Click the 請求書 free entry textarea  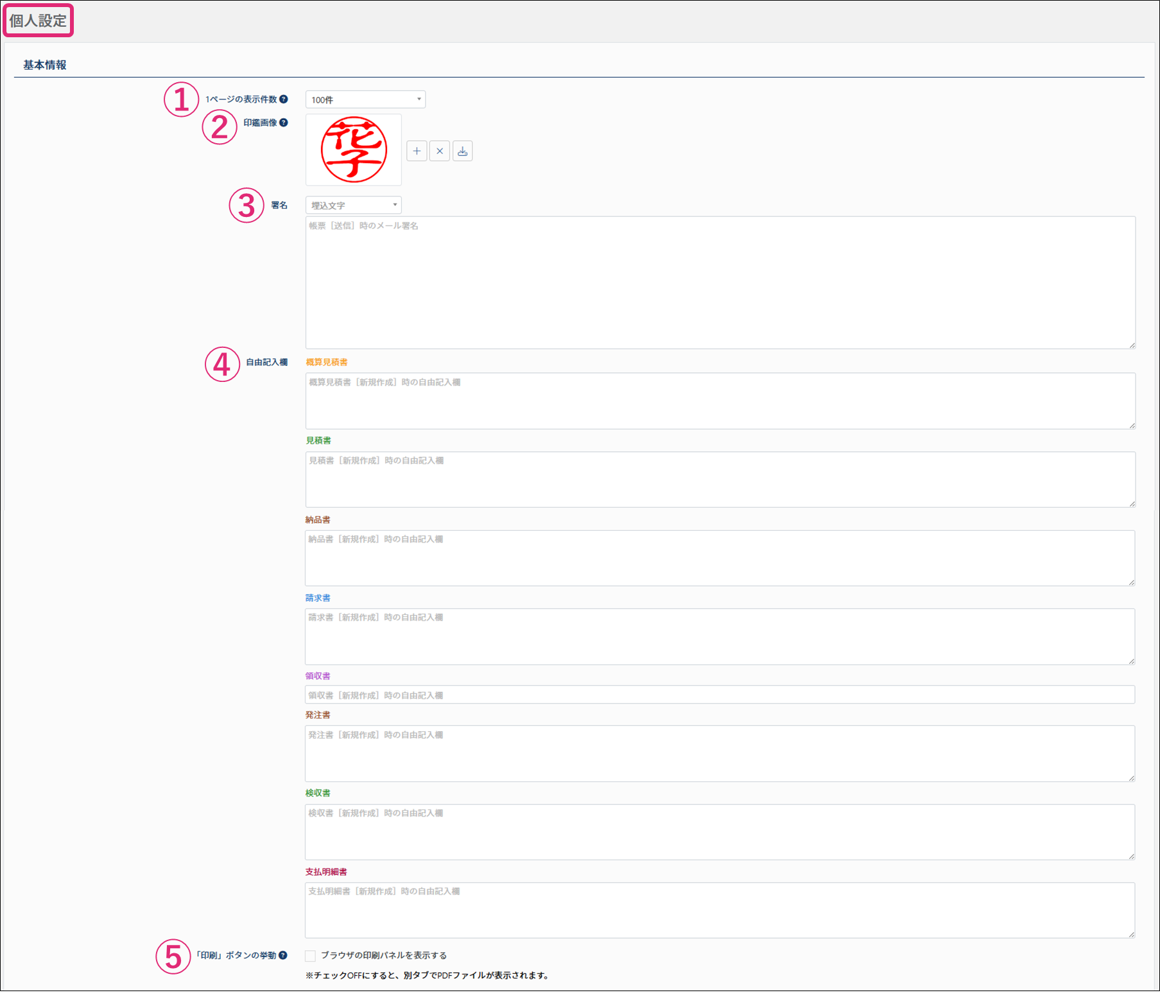(x=720, y=636)
